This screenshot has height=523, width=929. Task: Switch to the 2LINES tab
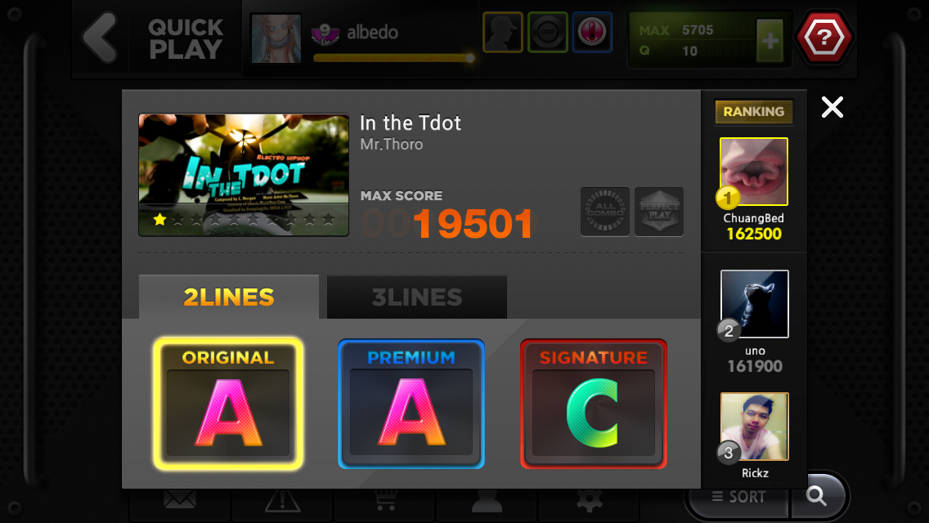pyautogui.click(x=229, y=297)
